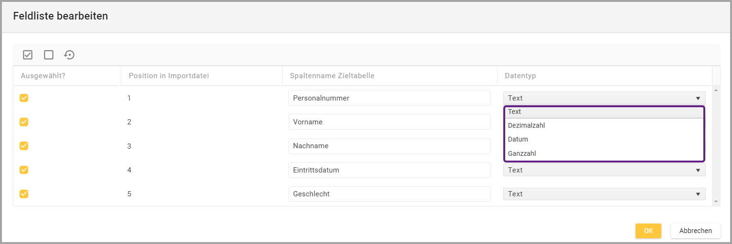732x244 pixels.
Task: Select the Text option in the open list
Action: 515,112
